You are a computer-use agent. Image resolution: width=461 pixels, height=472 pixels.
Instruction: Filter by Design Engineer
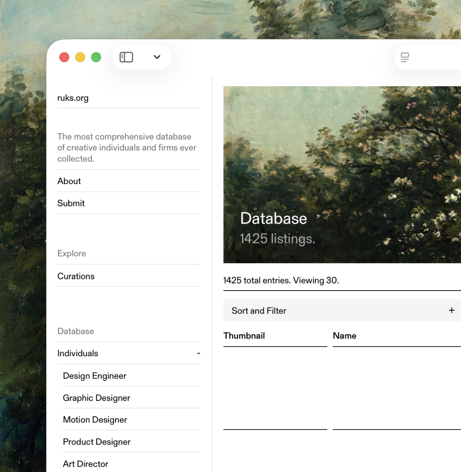(95, 376)
